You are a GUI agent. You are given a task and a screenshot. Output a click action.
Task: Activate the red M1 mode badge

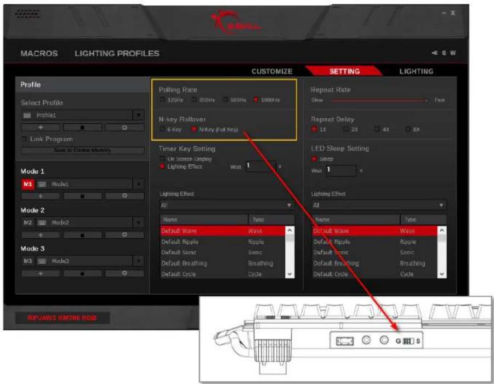(x=28, y=184)
